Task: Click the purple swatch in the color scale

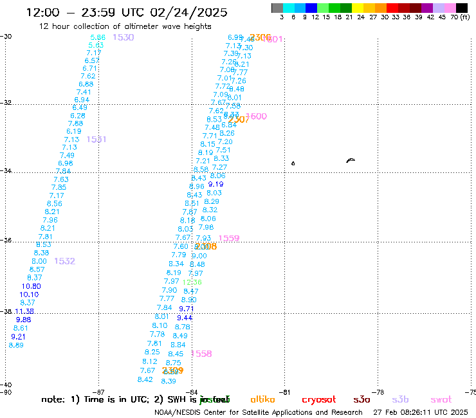Action: pyautogui.click(x=427, y=8)
